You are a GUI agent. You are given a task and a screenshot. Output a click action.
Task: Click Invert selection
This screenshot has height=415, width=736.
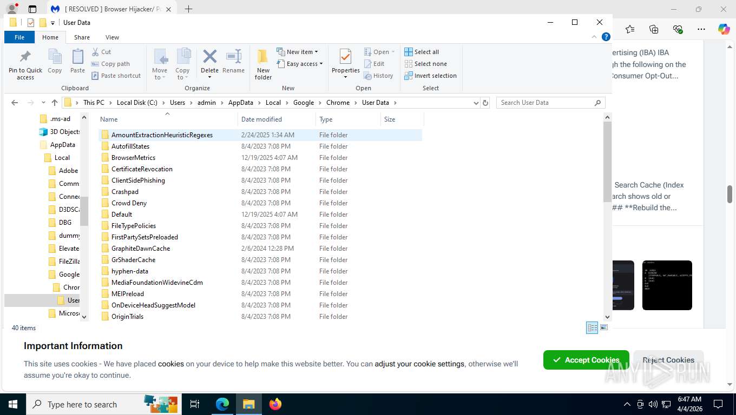[x=430, y=76]
